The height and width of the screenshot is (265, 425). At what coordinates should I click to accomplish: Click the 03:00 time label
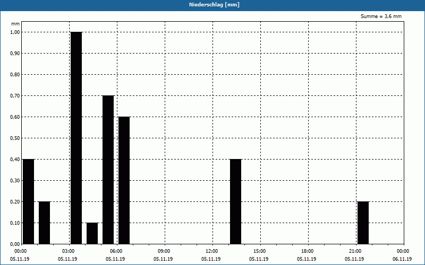pyautogui.click(x=68, y=251)
